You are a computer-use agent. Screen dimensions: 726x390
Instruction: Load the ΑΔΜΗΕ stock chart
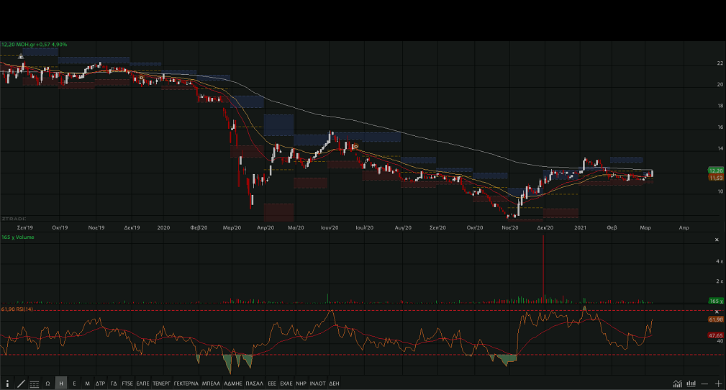click(233, 384)
